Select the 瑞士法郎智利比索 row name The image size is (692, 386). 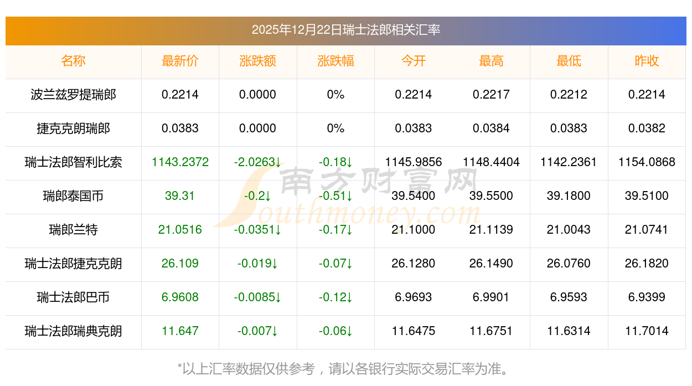73,162
